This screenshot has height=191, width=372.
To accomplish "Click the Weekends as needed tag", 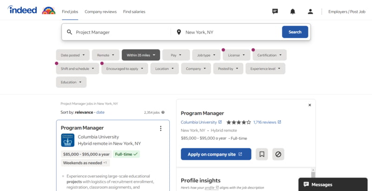I will click(85, 163).
